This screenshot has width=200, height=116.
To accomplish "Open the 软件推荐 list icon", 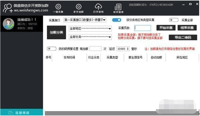I will coord(118,7).
